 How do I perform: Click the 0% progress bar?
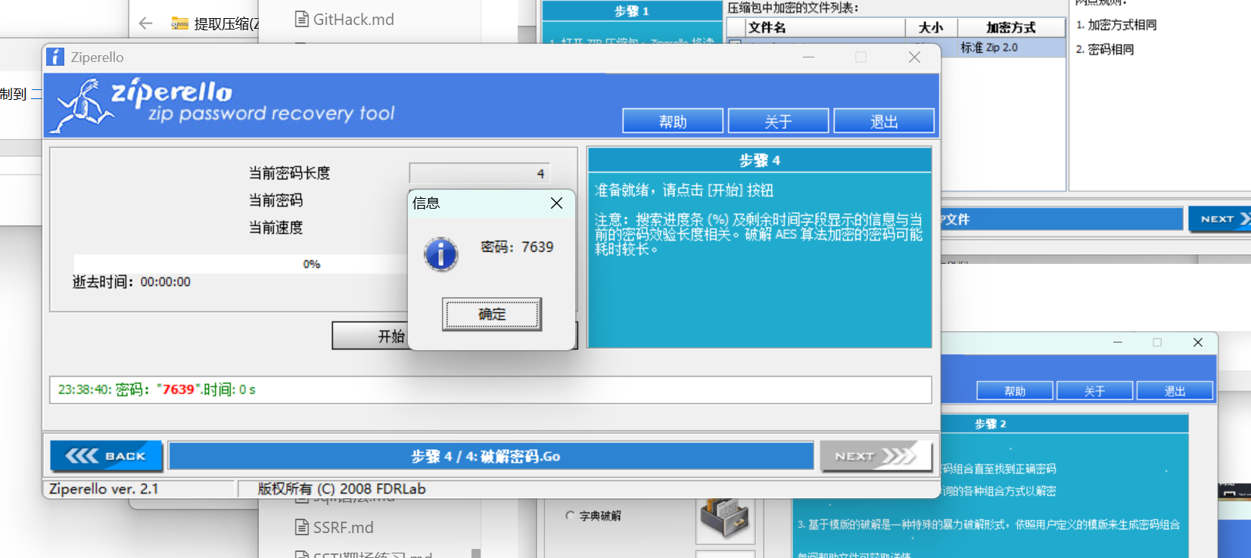pyautogui.click(x=241, y=264)
